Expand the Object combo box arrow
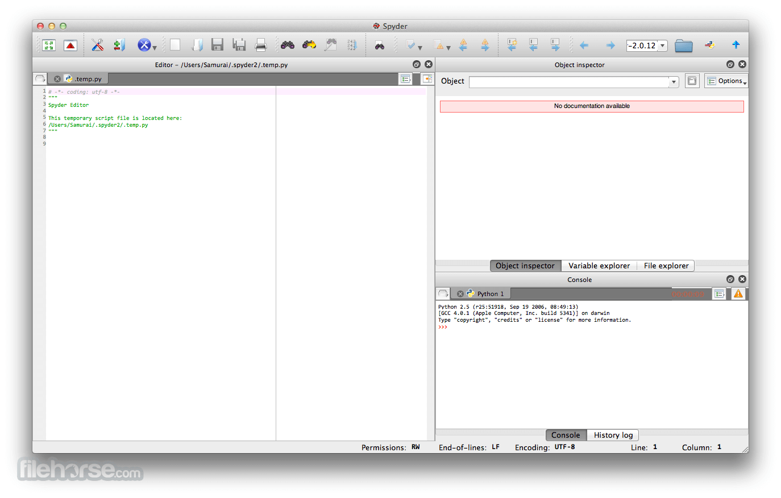 point(674,82)
